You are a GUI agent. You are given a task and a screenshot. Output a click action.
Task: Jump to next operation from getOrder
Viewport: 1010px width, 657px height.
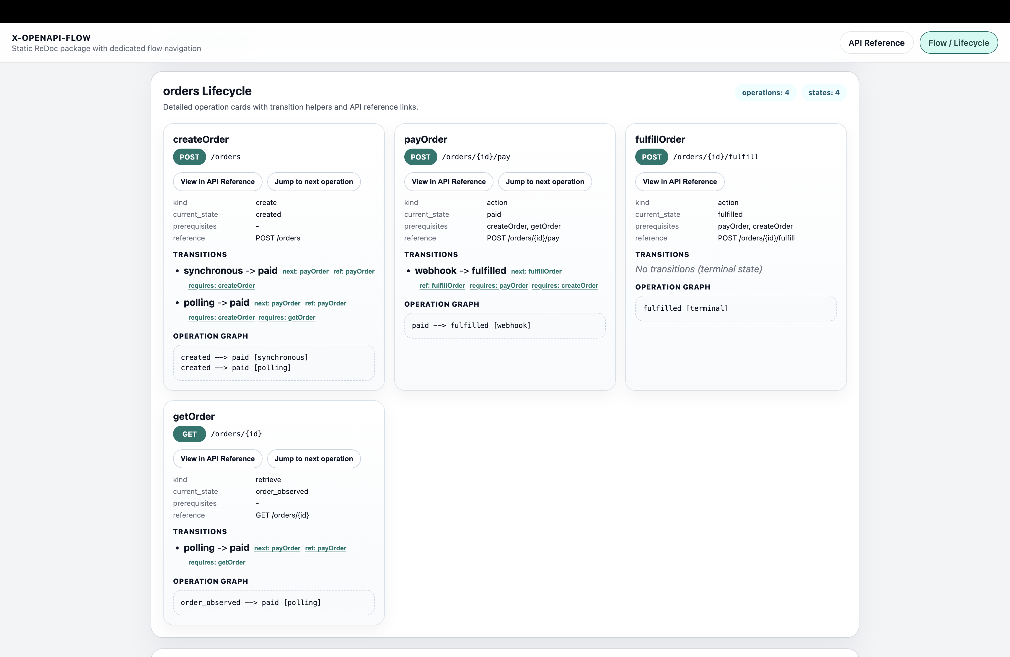[x=314, y=459]
